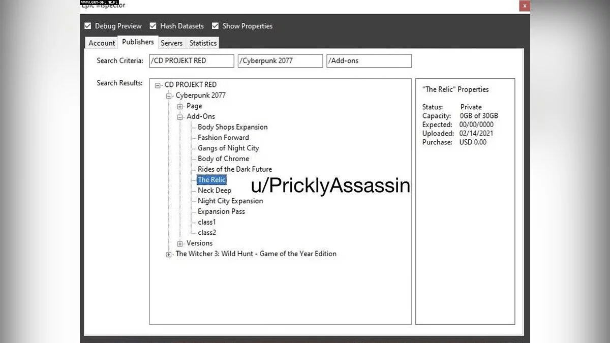610x343 pixels.
Task: Select Night City Expansion add-on
Action: click(x=230, y=201)
